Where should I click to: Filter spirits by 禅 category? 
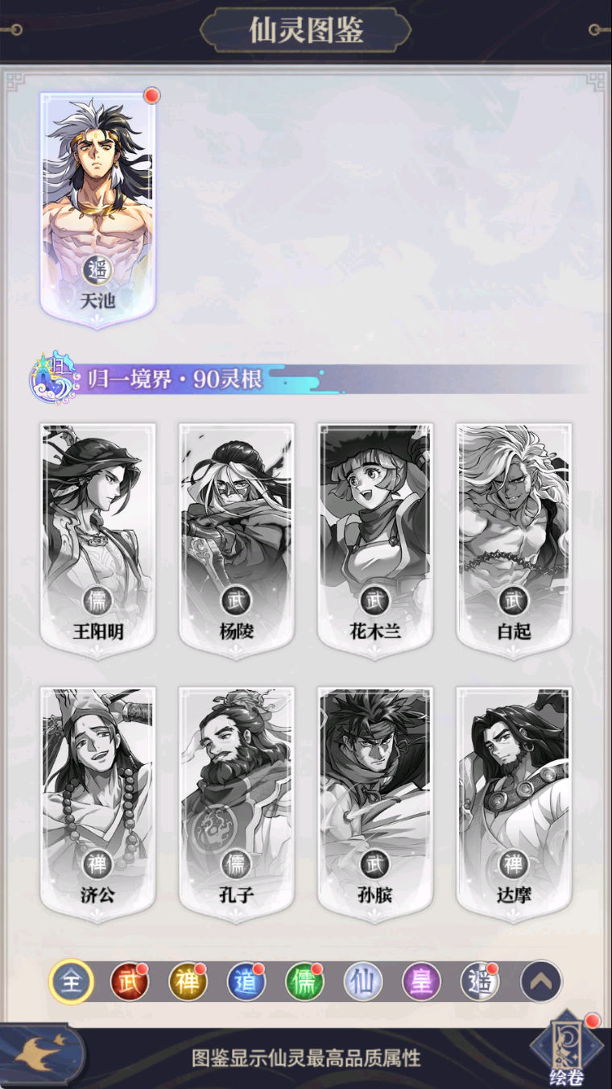[188, 983]
